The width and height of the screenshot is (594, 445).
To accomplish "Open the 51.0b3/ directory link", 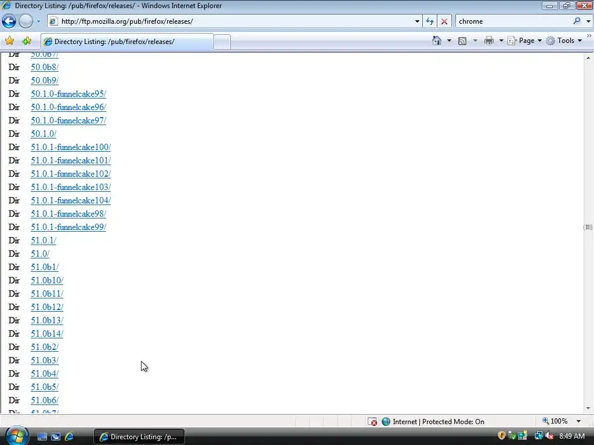I will click(x=45, y=360).
